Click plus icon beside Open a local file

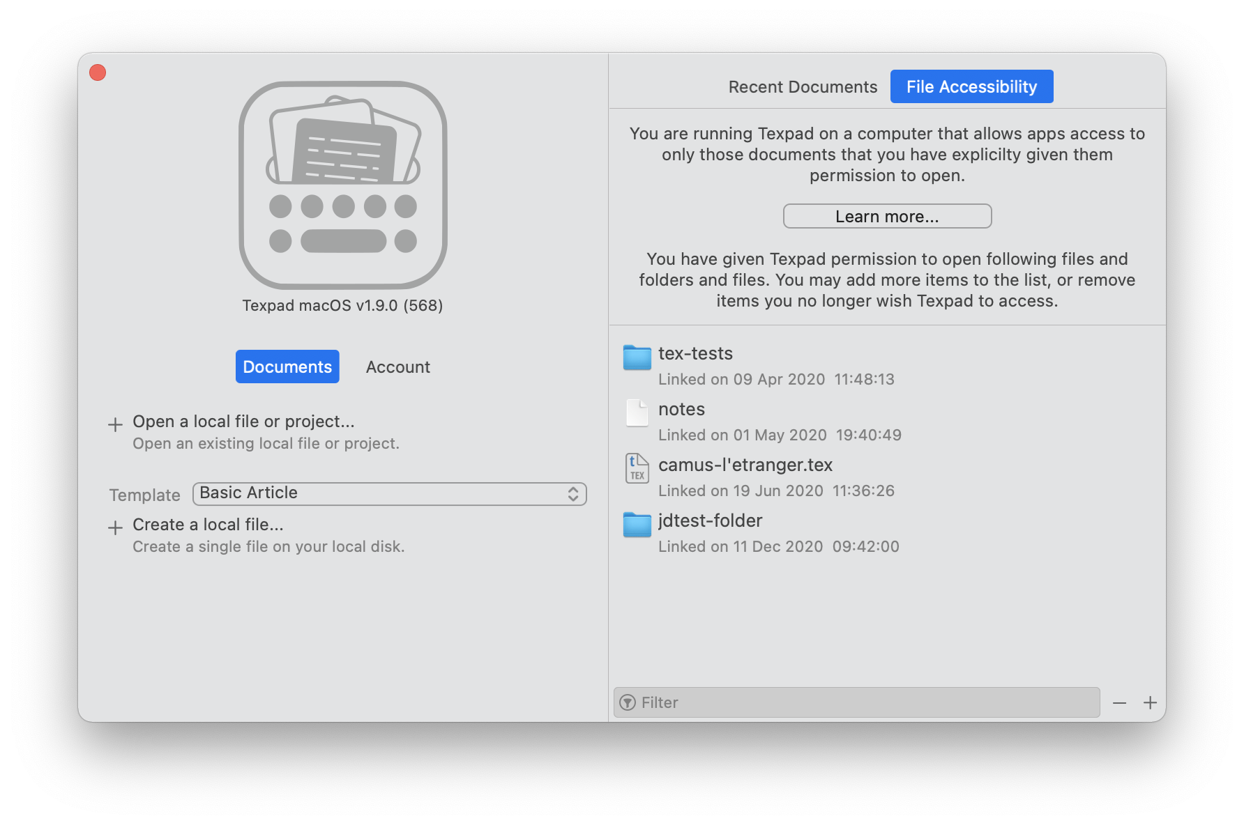115,424
